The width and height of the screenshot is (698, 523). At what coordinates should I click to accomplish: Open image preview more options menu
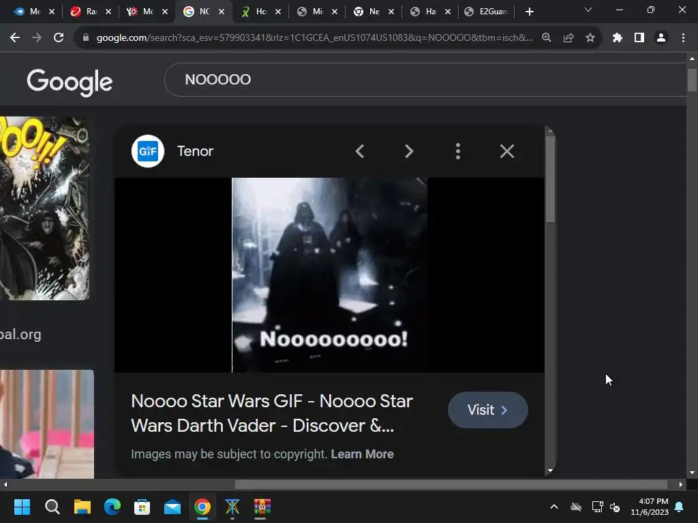point(457,151)
